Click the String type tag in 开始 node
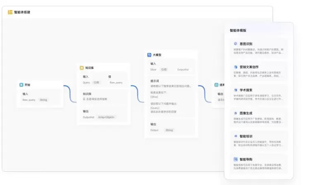 tap(43, 100)
